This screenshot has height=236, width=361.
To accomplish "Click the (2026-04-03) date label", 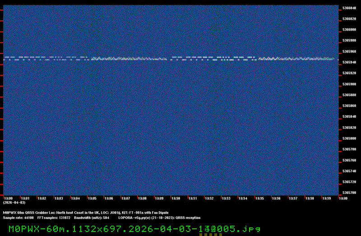I will (11, 203).
